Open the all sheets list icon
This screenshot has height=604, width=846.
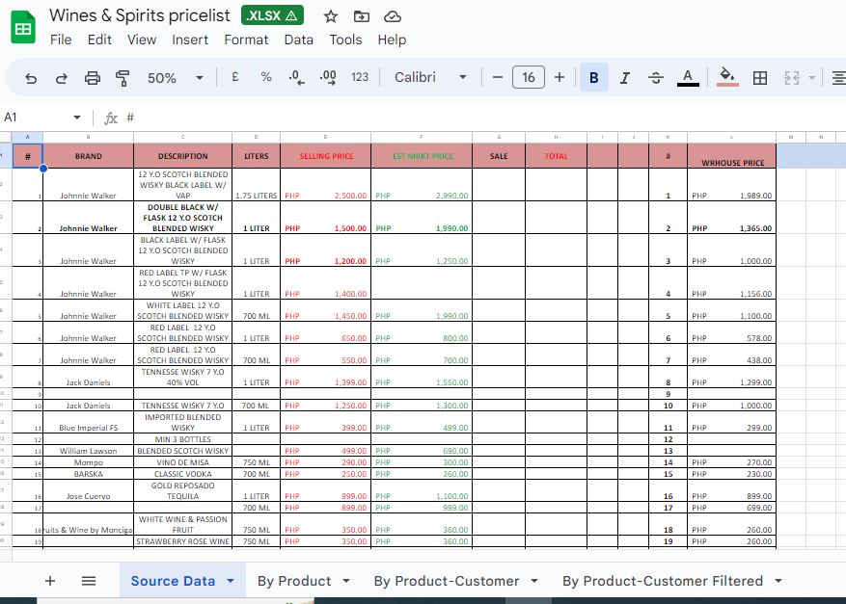pos(89,581)
